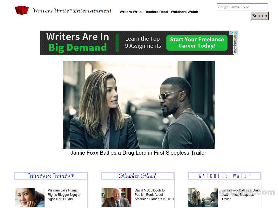
Task: Open the Watchers Watch nav menu item
Action: tap(184, 12)
